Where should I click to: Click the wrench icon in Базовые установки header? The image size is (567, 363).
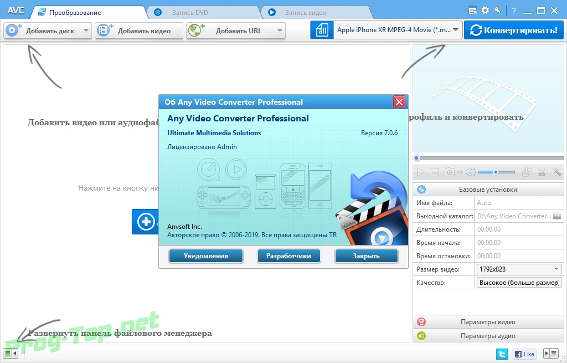click(x=421, y=190)
